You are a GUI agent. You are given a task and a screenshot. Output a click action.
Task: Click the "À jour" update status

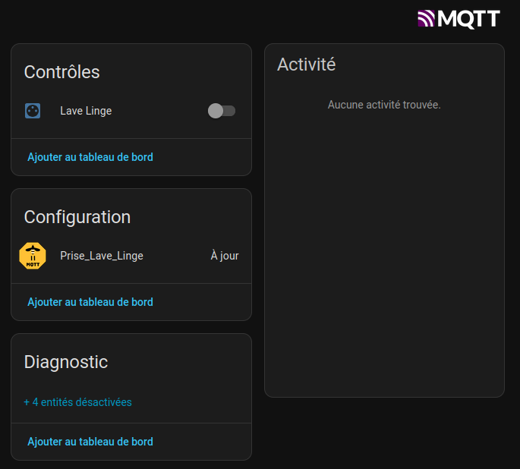[x=225, y=256]
